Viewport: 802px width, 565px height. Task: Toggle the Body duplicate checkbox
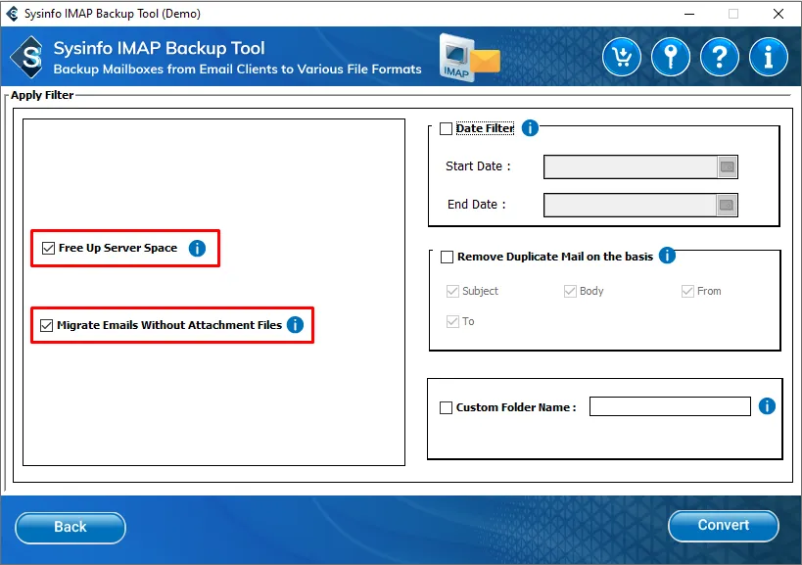coord(570,291)
